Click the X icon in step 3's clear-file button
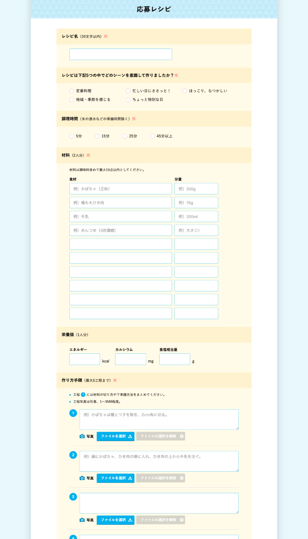This screenshot has height=539, width=308. [x=182, y=520]
